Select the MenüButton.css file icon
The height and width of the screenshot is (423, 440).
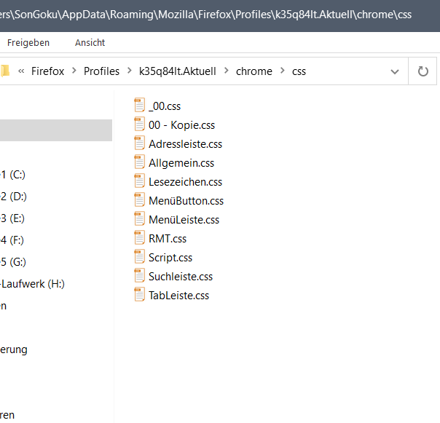pyautogui.click(x=140, y=200)
